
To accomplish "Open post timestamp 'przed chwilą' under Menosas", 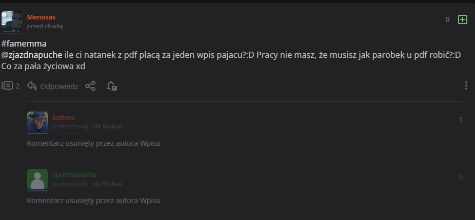I will [x=45, y=26].
